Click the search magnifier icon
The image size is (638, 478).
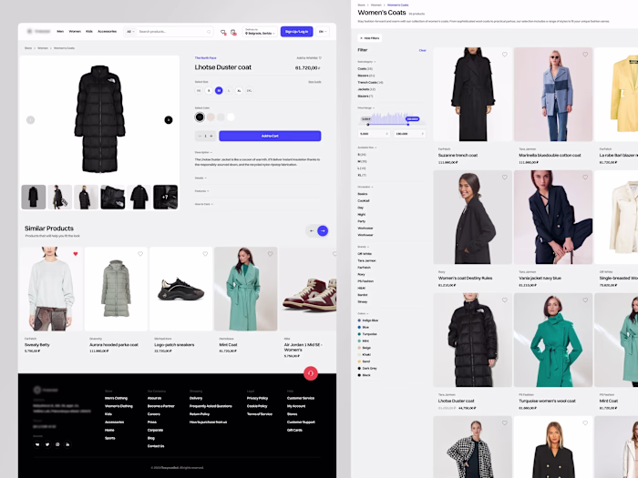click(209, 32)
